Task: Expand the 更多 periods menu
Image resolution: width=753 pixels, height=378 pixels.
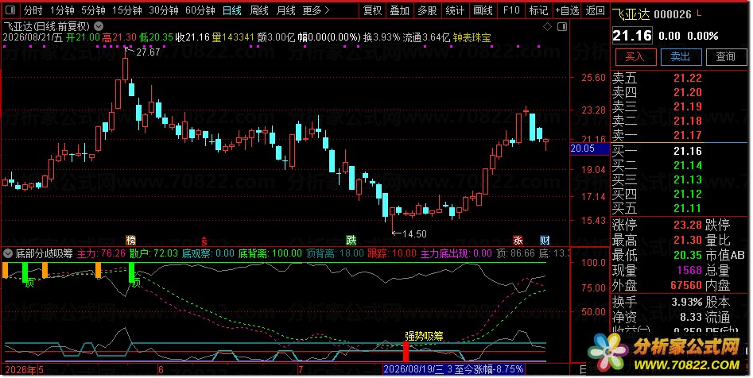Action: [x=316, y=10]
